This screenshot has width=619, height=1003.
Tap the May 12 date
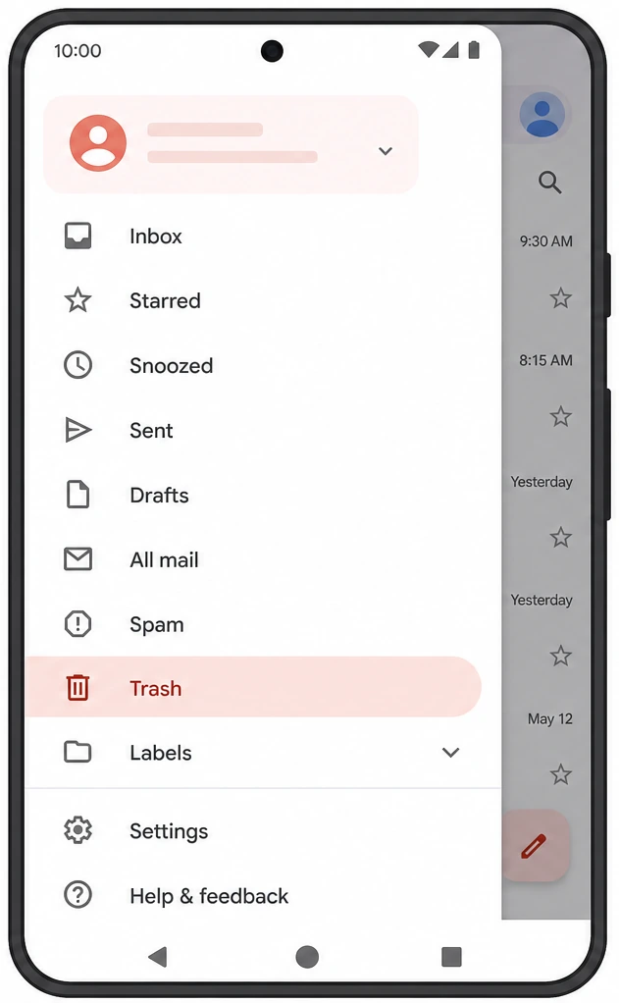(550, 719)
